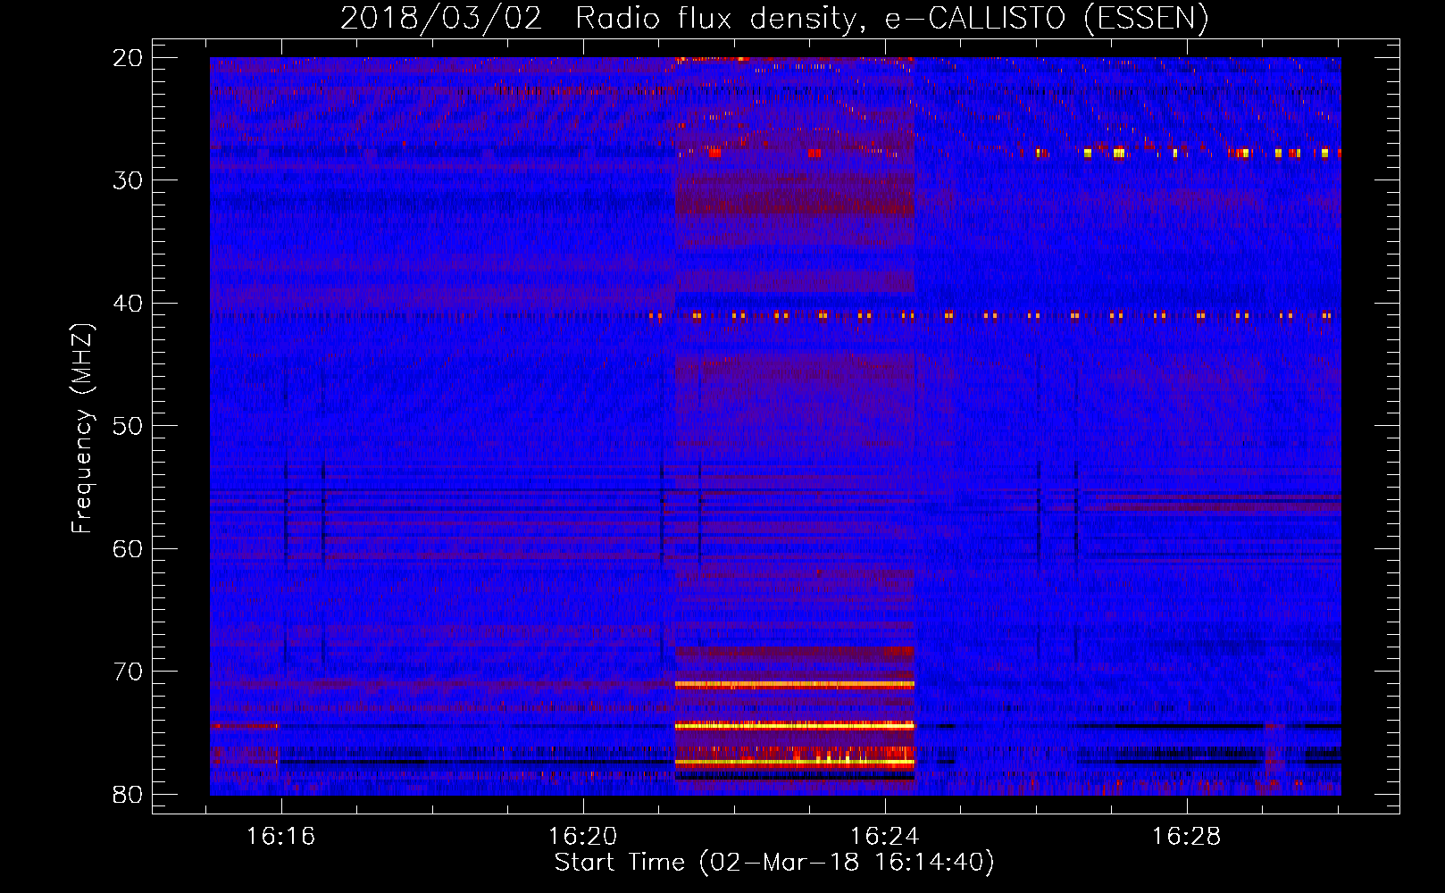Click the '50' frequency tick label

pyautogui.click(x=128, y=426)
